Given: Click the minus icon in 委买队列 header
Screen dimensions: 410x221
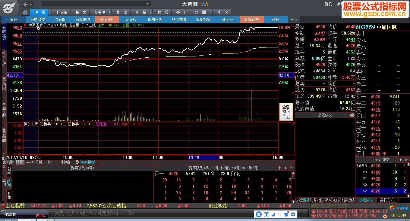Looking at the screenshot, I should (292, 168).
